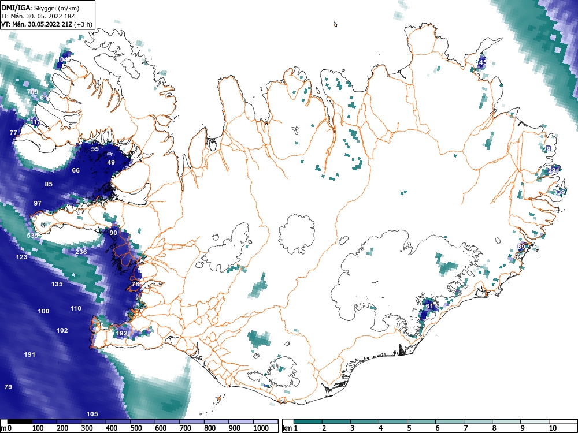Viewport: 578px width, 433px height.
Task: Click the metre legend swatch between 900 and 1000
Action: (242, 421)
